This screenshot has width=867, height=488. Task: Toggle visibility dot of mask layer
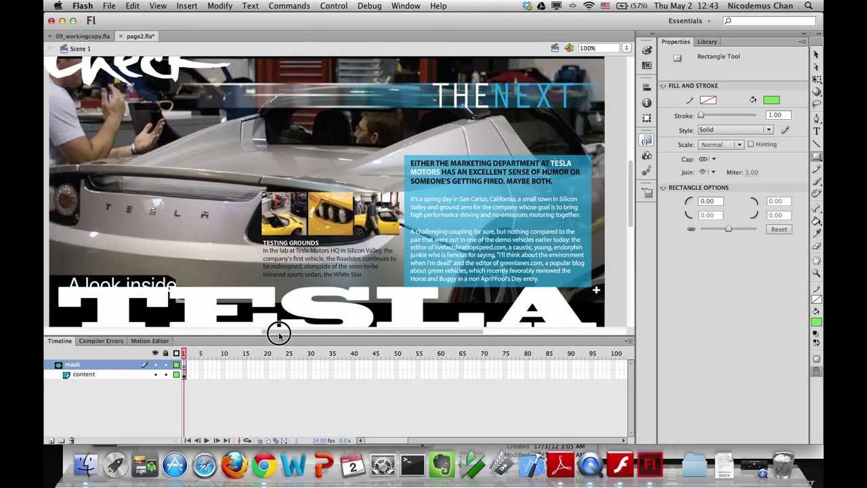(x=155, y=365)
